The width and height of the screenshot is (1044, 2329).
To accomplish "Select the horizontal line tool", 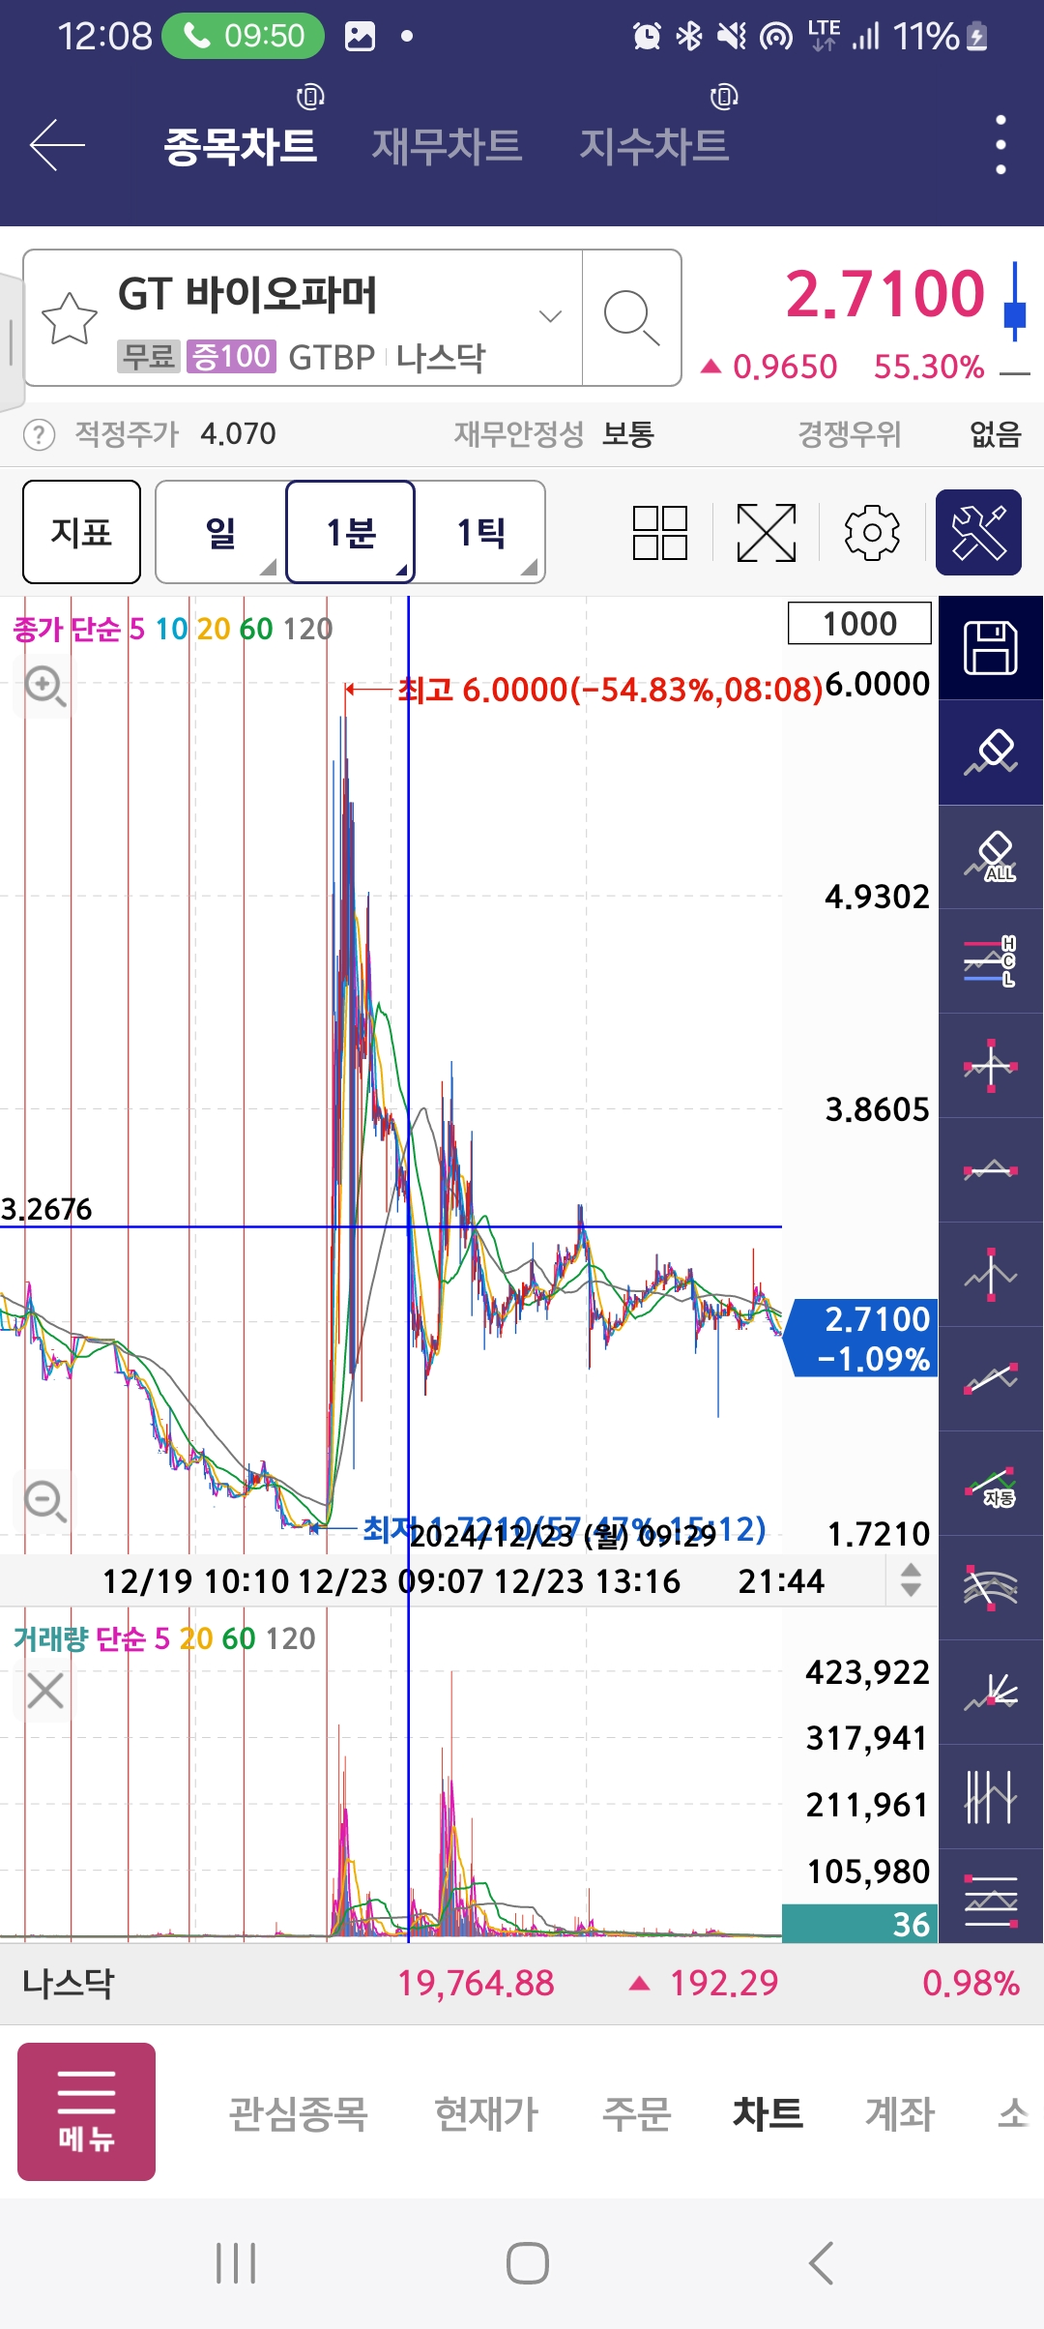I will pyautogui.click(x=991, y=1170).
